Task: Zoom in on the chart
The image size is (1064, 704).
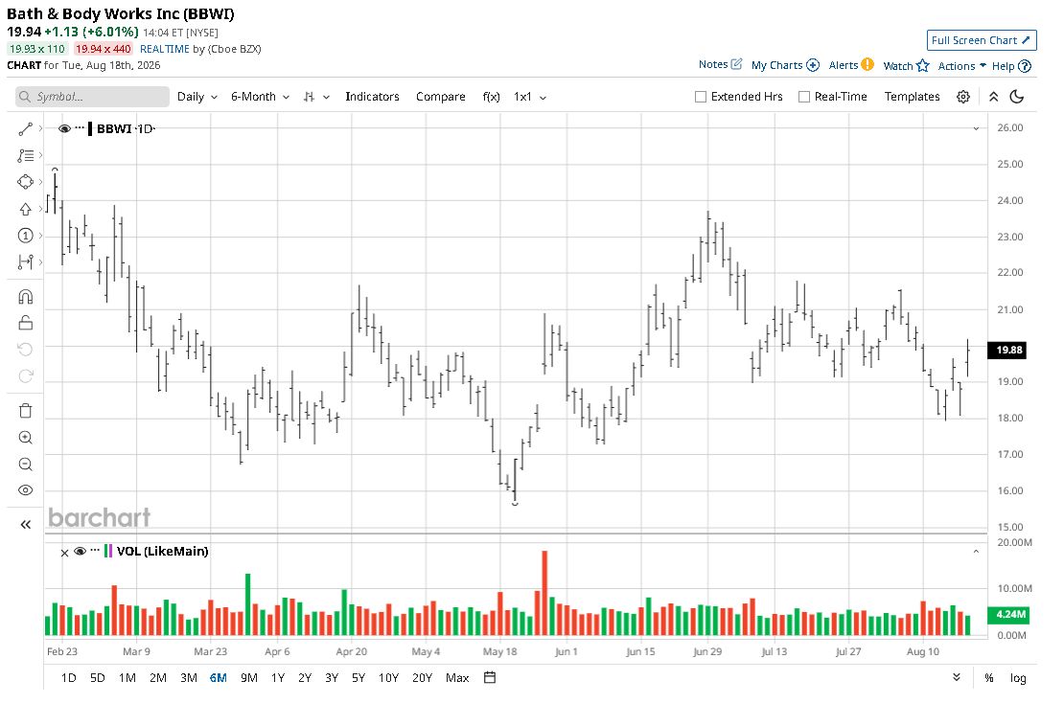Action: tap(26, 438)
